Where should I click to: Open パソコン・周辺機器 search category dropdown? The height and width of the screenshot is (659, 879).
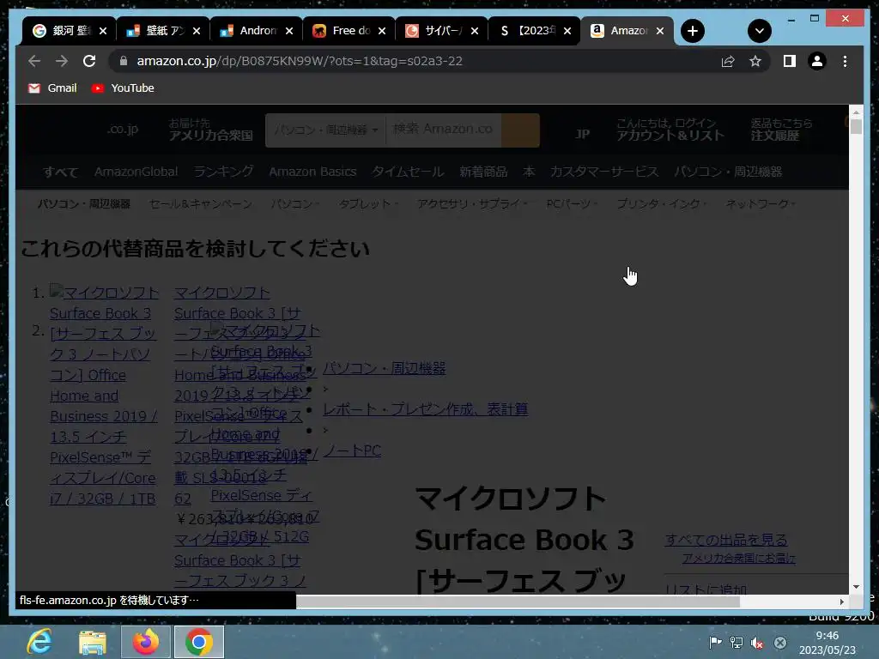point(325,130)
